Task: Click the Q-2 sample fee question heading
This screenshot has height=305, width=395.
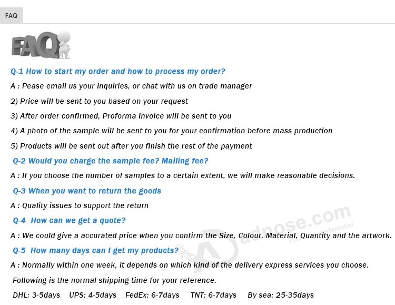Action: pos(111,161)
